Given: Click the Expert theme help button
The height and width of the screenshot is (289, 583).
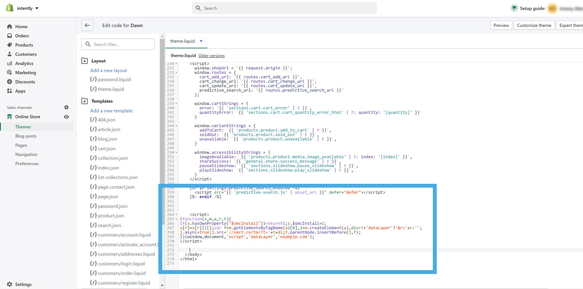Looking at the screenshot, I should (x=570, y=25).
